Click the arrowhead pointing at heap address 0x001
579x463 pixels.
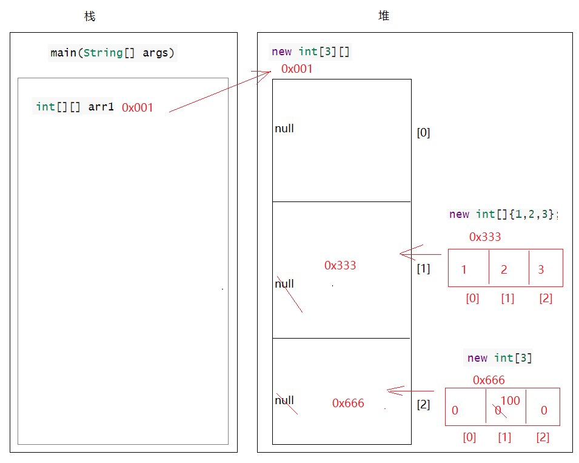(x=264, y=75)
